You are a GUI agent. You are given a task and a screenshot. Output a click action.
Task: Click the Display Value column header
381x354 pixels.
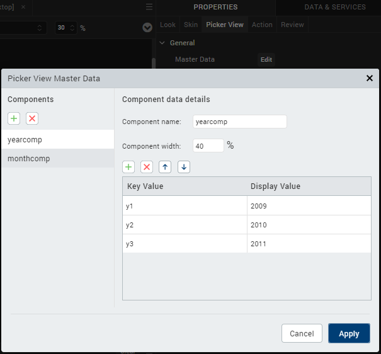[x=309, y=186]
